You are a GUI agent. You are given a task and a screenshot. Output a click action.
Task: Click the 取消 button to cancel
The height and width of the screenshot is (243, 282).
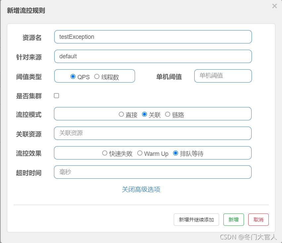(258, 219)
